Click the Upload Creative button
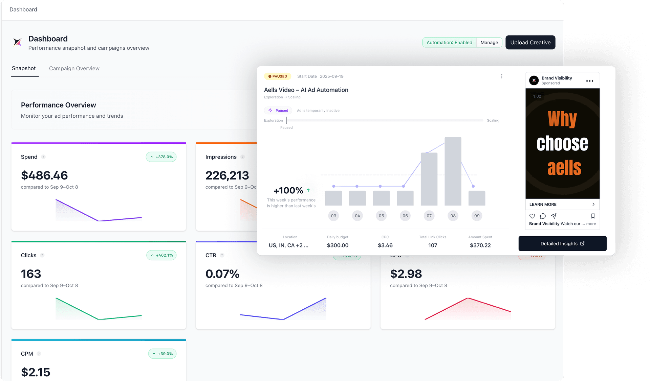 [x=530, y=42]
